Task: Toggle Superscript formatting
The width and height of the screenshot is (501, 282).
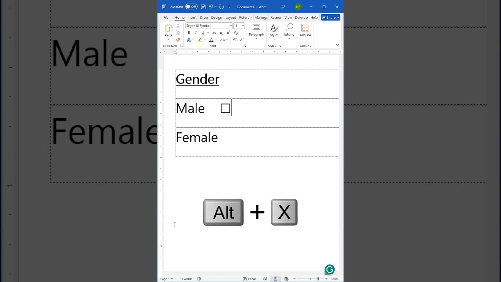Action: pyautogui.click(x=228, y=33)
